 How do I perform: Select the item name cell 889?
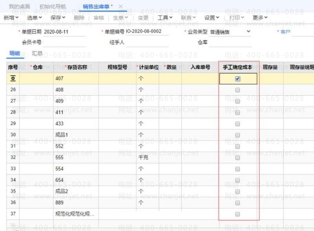(76, 203)
